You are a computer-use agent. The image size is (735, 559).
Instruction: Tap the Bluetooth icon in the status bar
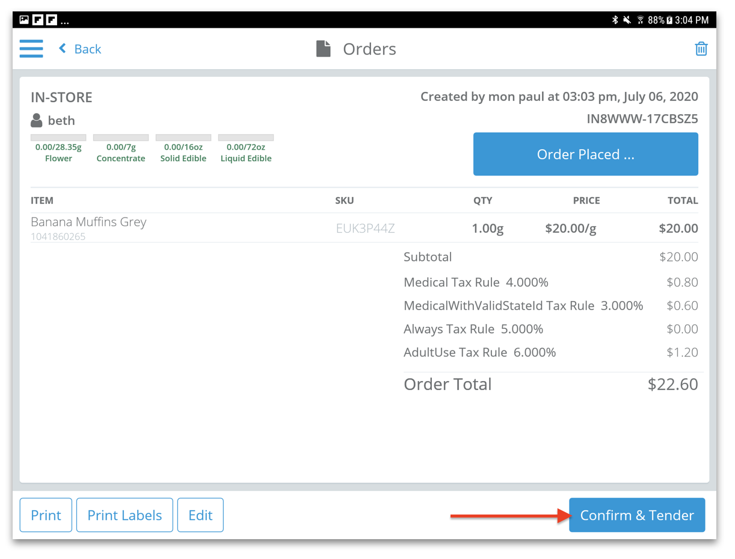tap(615, 19)
